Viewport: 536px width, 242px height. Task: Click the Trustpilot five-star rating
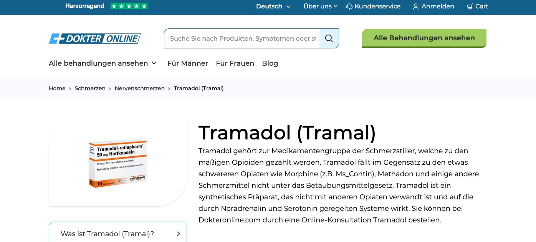(129, 6)
